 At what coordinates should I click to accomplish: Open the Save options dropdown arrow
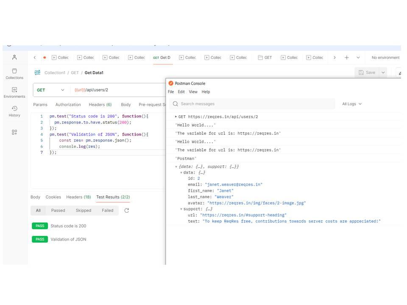[x=383, y=72]
